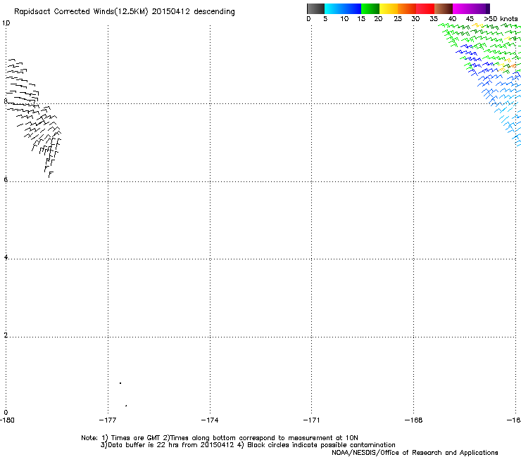
Task: Click the note 'Black circles indicate possible contamination'
Action: [x=321, y=445]
